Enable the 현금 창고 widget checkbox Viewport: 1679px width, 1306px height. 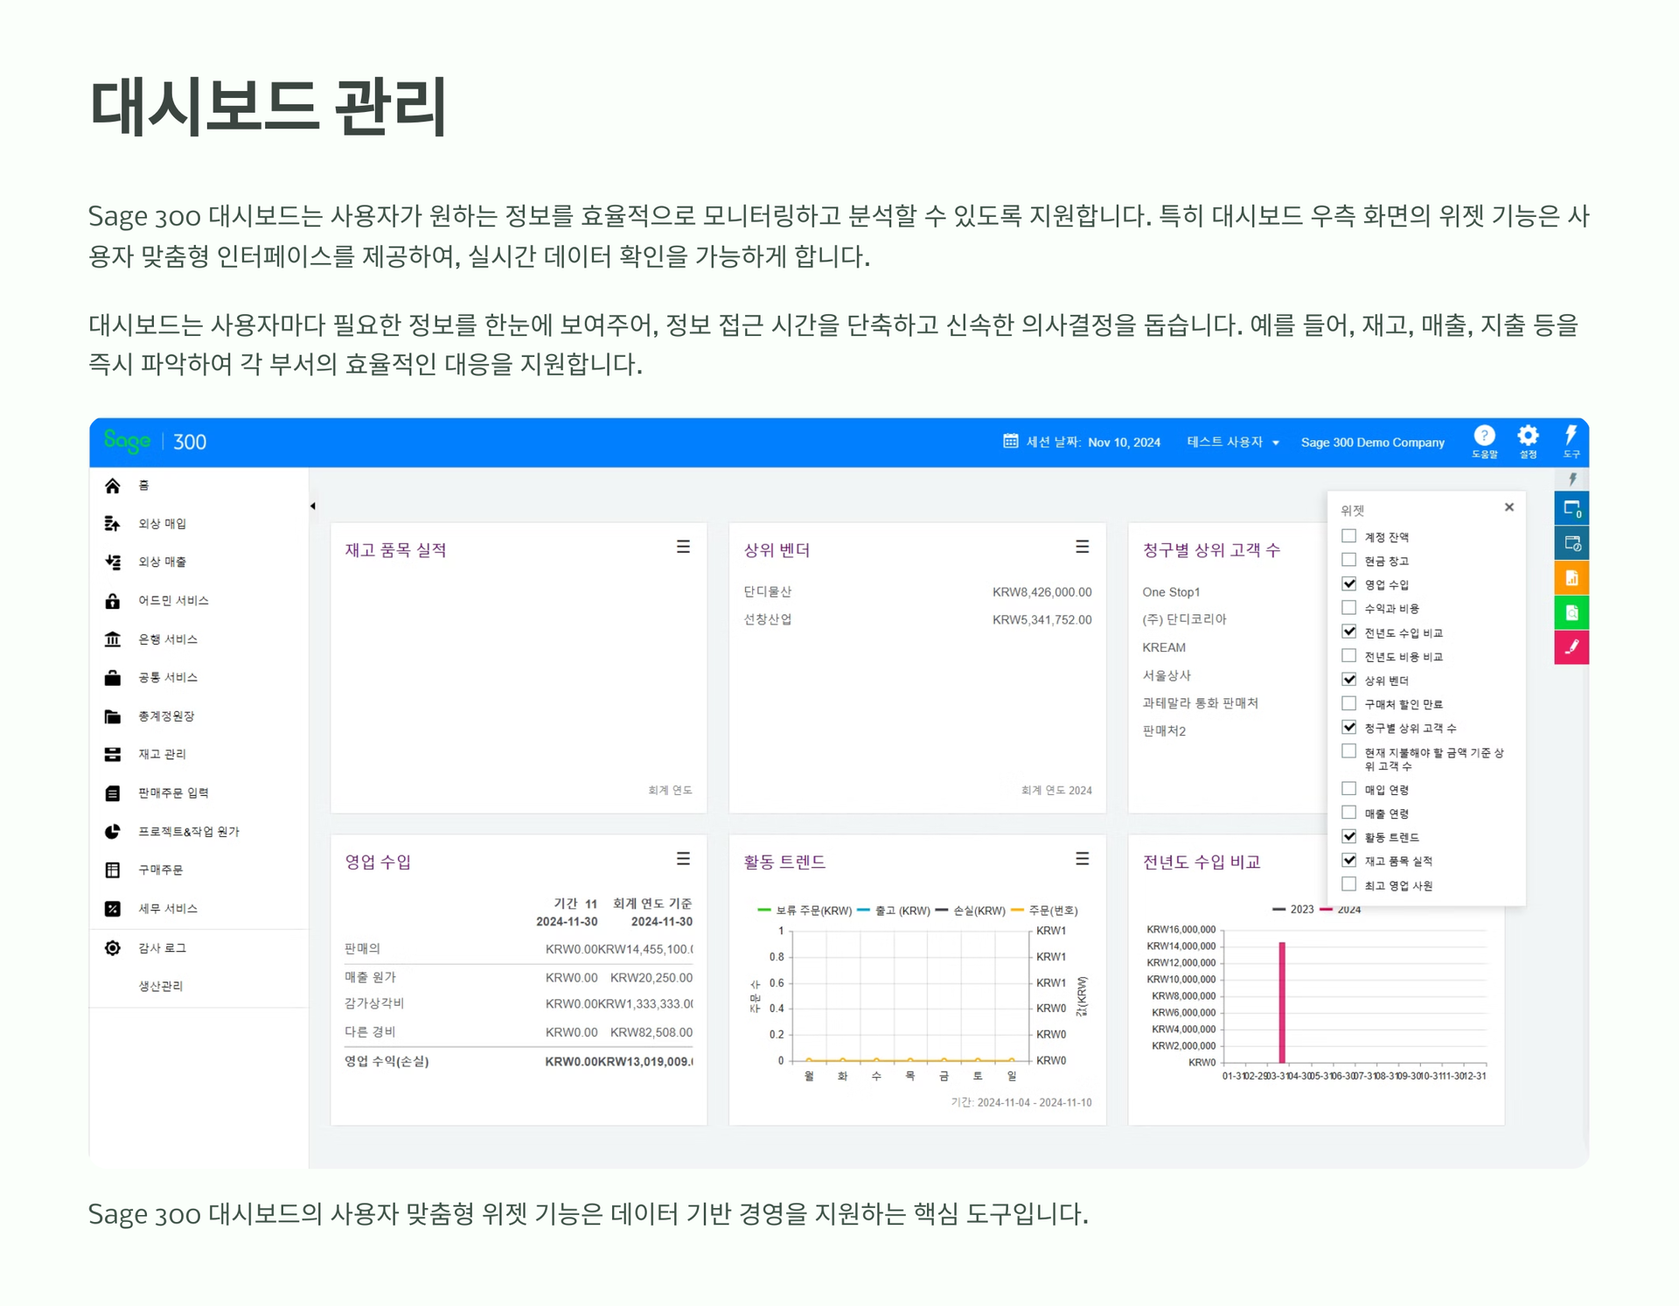click(x=1349, y=560)
